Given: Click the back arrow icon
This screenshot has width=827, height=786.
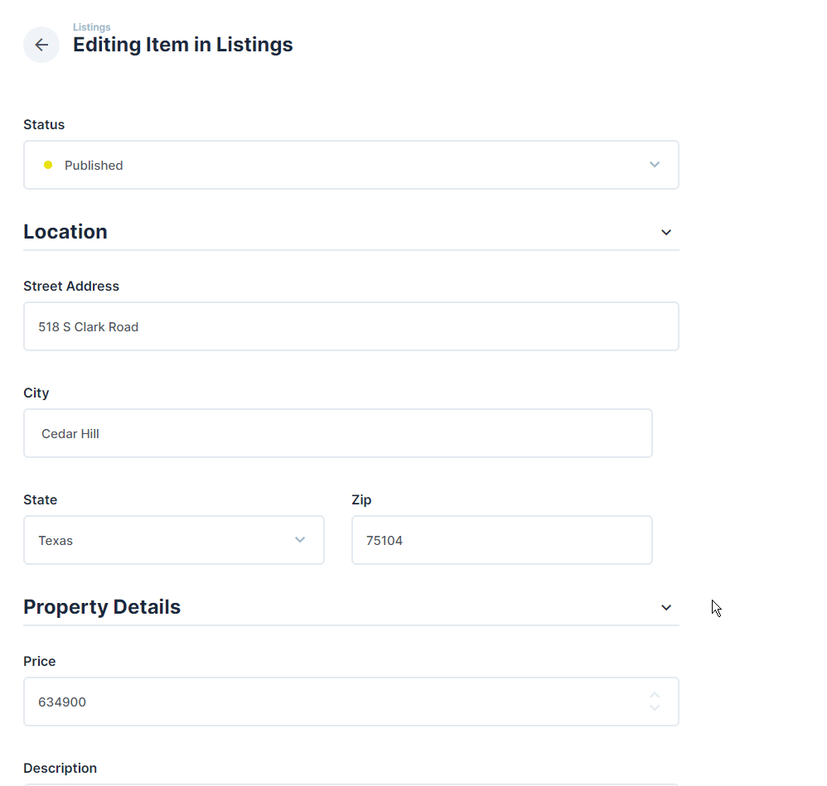Looking at the screenshot, I should [41, 45].
